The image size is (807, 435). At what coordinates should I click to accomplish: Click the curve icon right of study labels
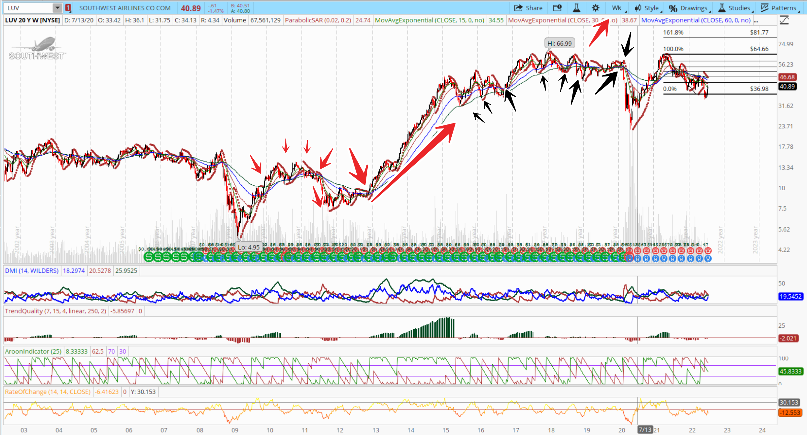784,20
